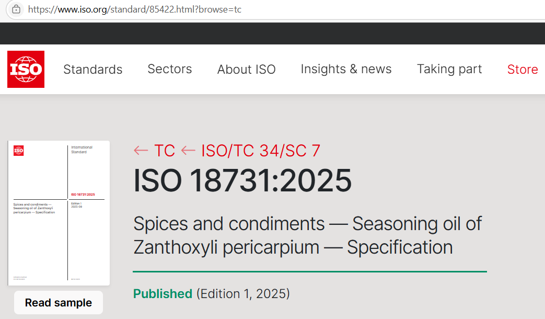Click the green Published status label
This screenshot has height=319, width=545.
163,294
